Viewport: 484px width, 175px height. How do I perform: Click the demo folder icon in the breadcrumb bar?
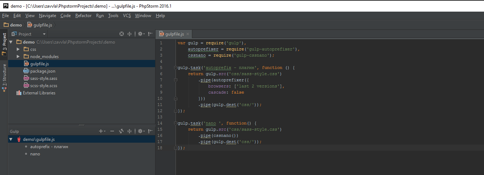click(6, 25)
